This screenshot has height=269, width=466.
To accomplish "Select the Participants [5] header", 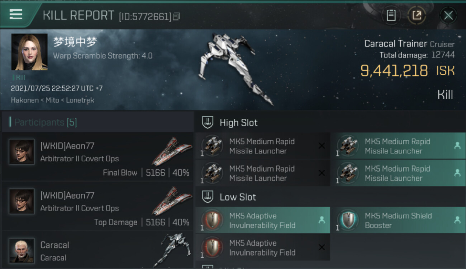I will point(46,122).
